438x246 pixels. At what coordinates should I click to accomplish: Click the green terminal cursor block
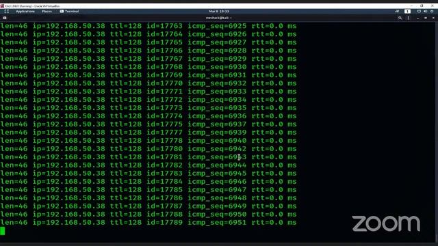tap(3, 231)
